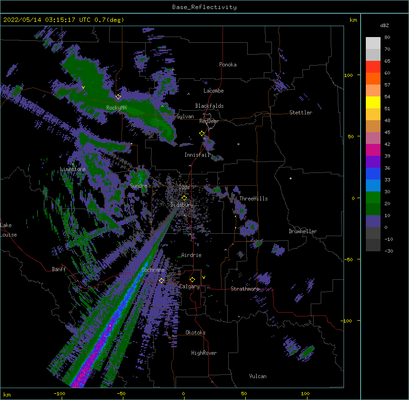
Task: Pick the red 65-60 dBZ legend swatch
Action: [x=373, y=67]
